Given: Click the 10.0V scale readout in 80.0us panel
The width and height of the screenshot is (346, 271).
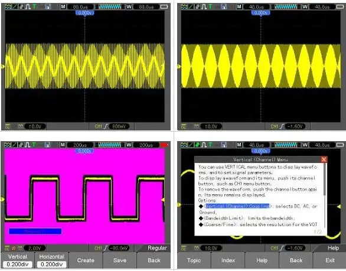Looking at the screenshot, I should point(35,126).
